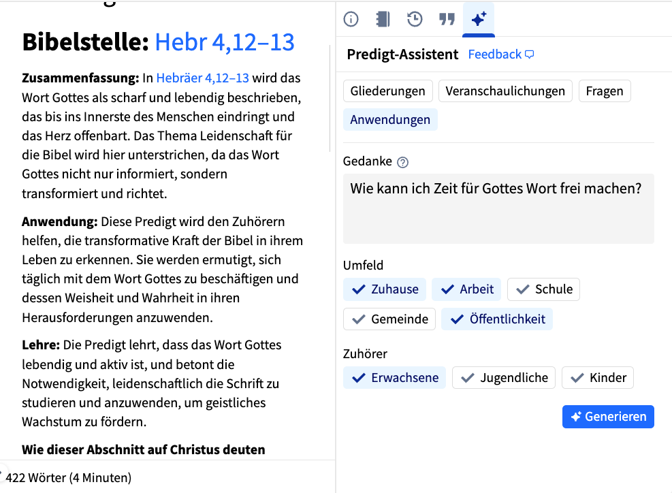Switch to the Fragen tab
The width and height of the screenshot is (672, 493).
click(605, 91)
